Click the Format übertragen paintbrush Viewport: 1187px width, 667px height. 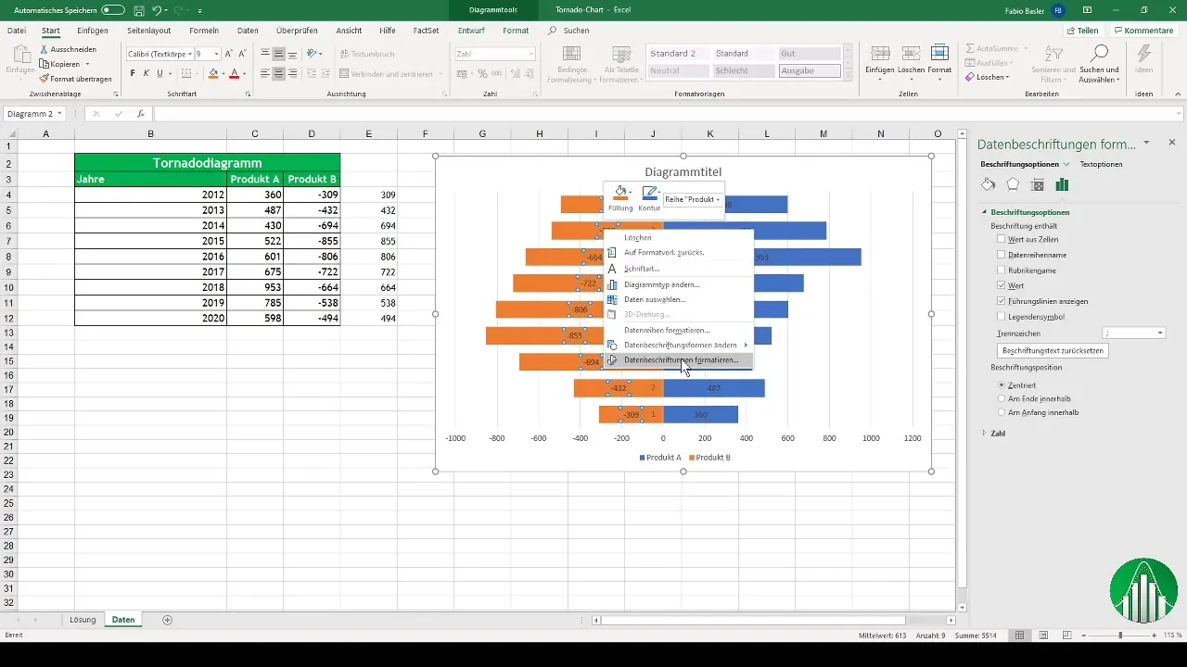point(45,79)
